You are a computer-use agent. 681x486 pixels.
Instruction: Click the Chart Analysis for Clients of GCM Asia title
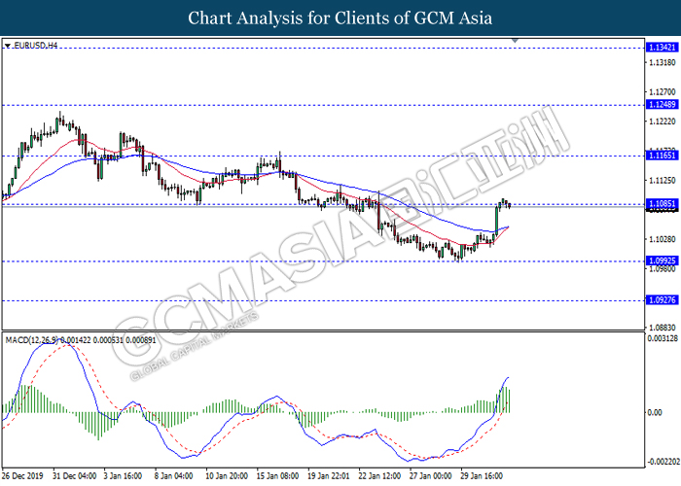pos(340,18)
